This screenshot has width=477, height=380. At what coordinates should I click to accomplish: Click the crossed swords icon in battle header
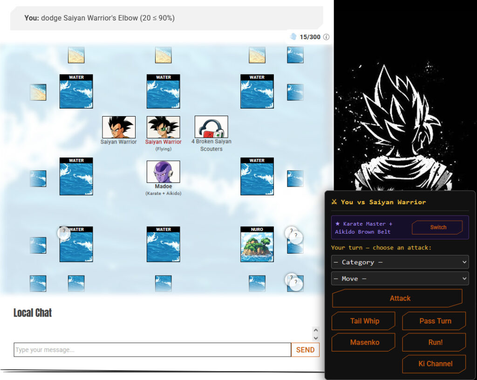334,202
